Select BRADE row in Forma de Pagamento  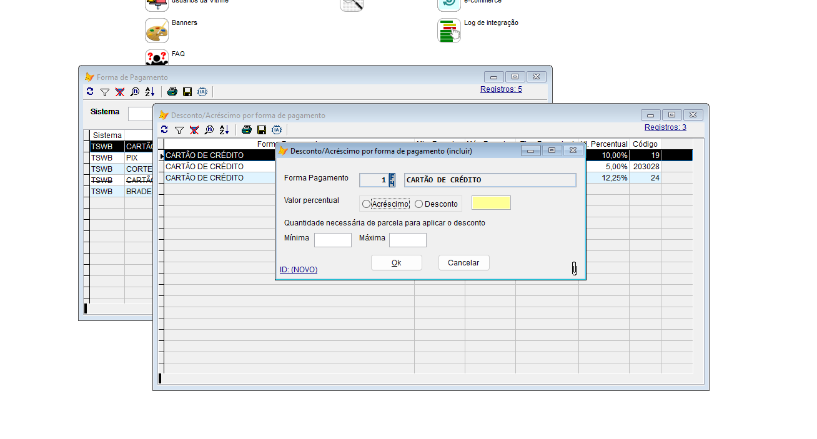point(122,192)
